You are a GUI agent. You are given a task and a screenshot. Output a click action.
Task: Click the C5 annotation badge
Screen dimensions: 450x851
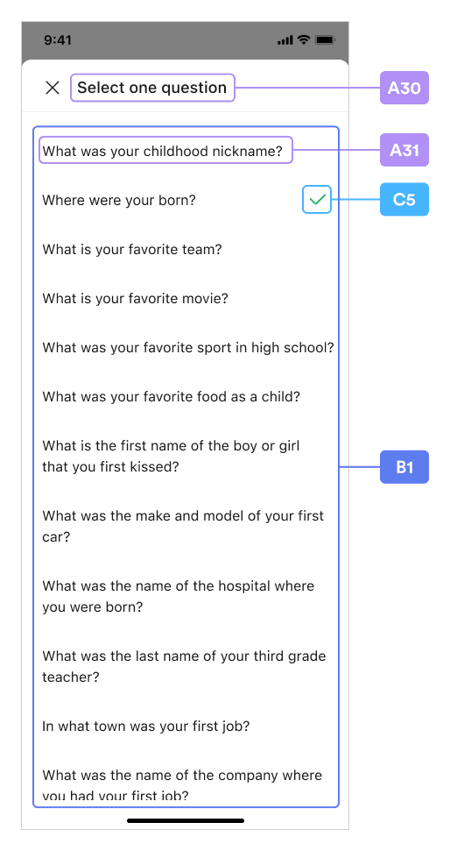[404, 199]
